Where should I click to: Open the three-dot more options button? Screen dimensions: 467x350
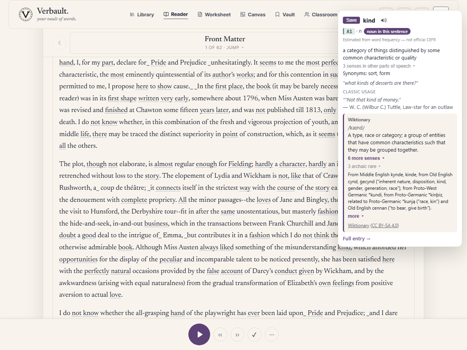pyautogui.click(x=272, y=334)
